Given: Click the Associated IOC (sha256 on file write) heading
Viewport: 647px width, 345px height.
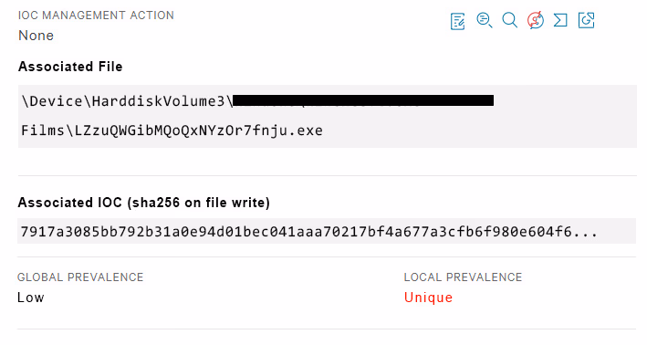Looking at the screenshot, I should [x=143, y=203].
